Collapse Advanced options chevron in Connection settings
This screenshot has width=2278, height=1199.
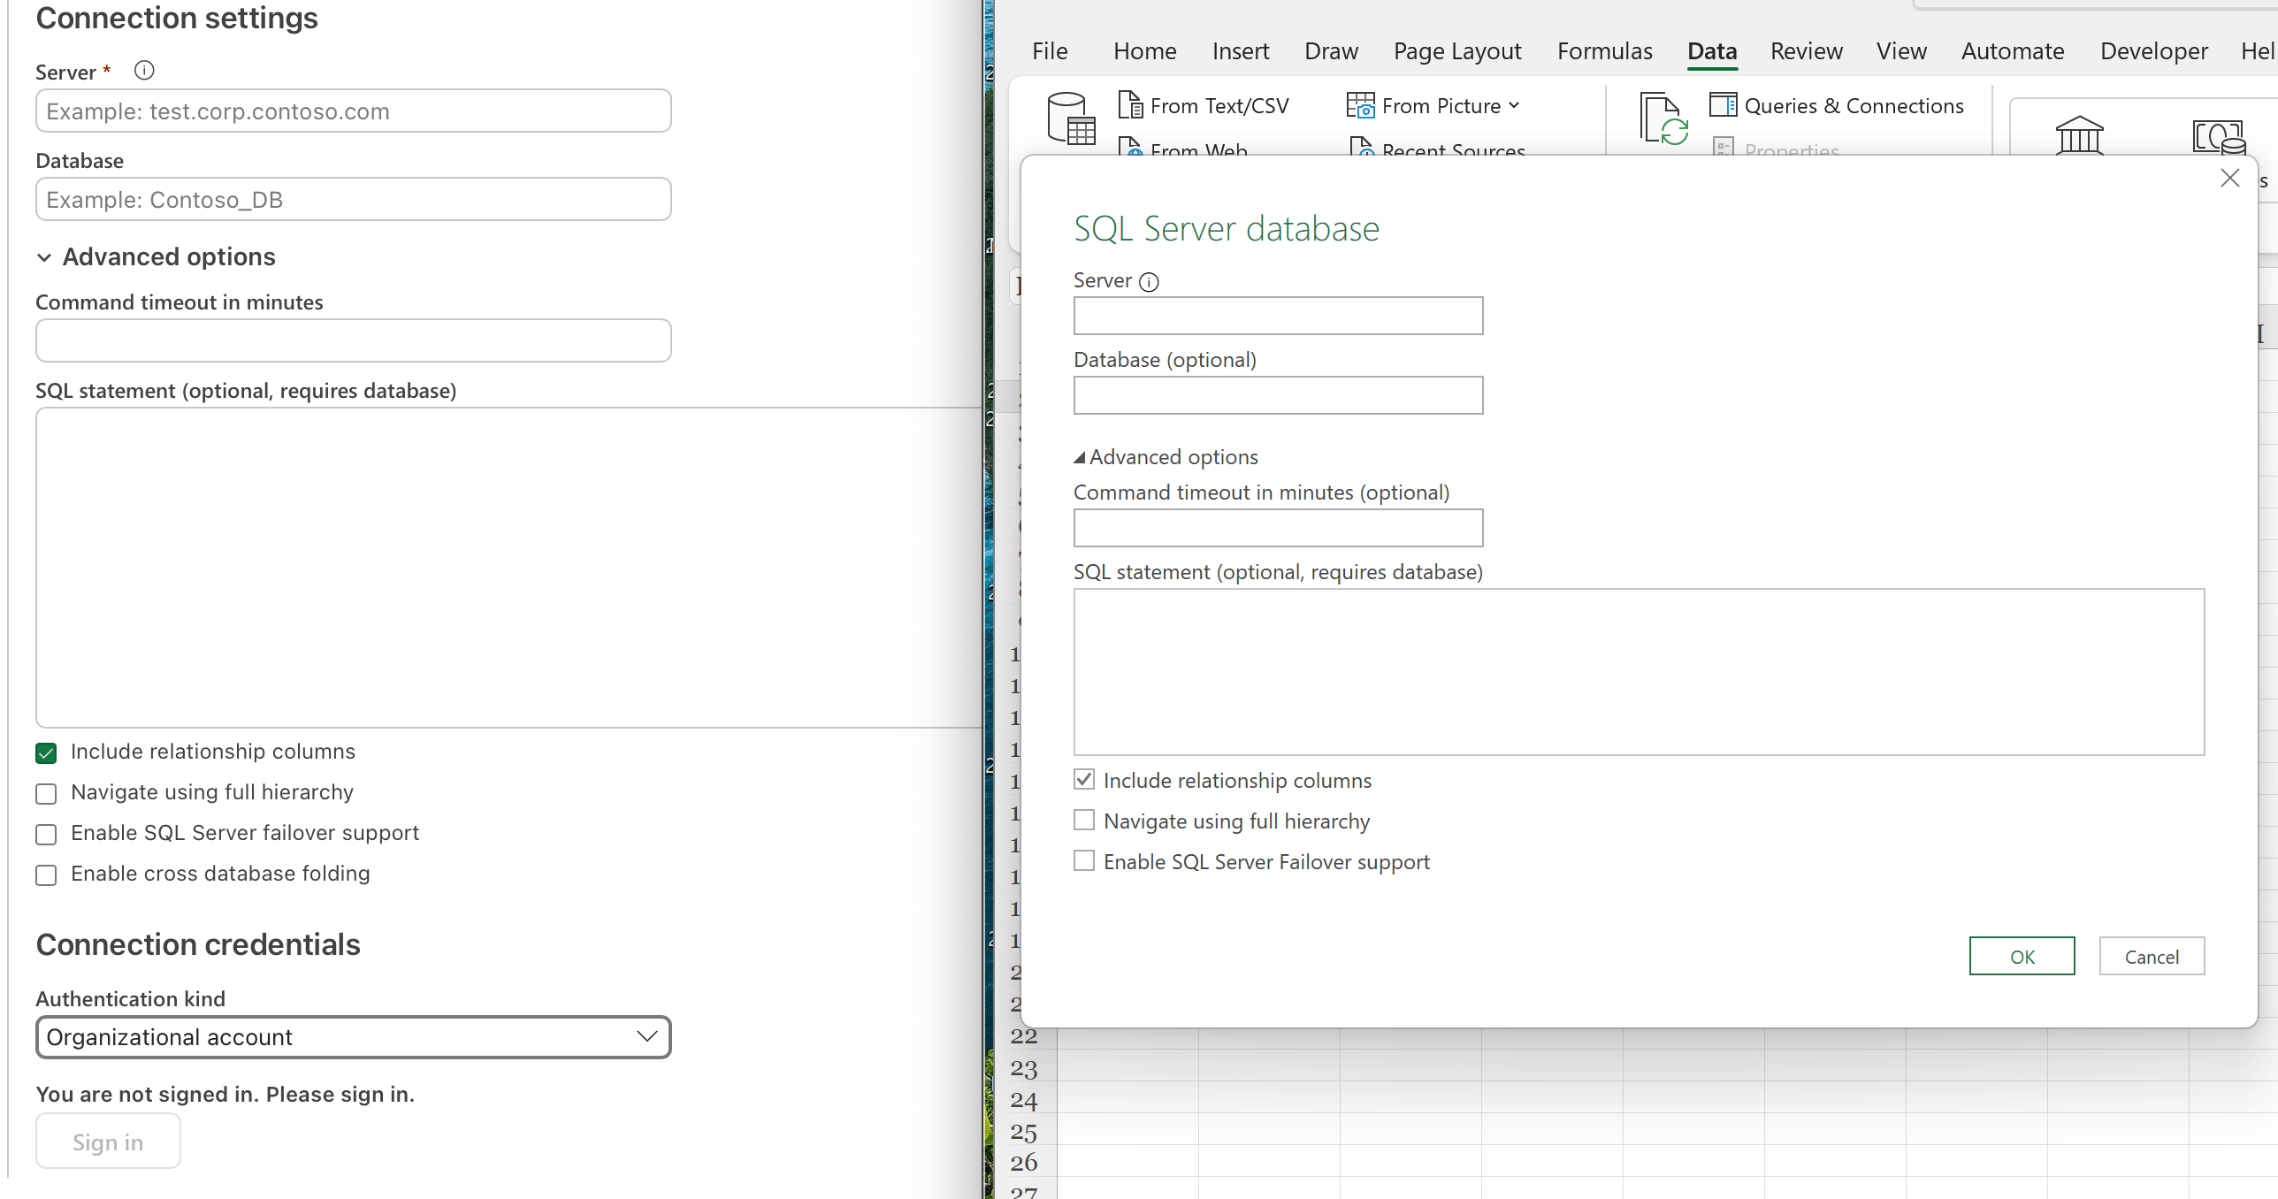44,257
